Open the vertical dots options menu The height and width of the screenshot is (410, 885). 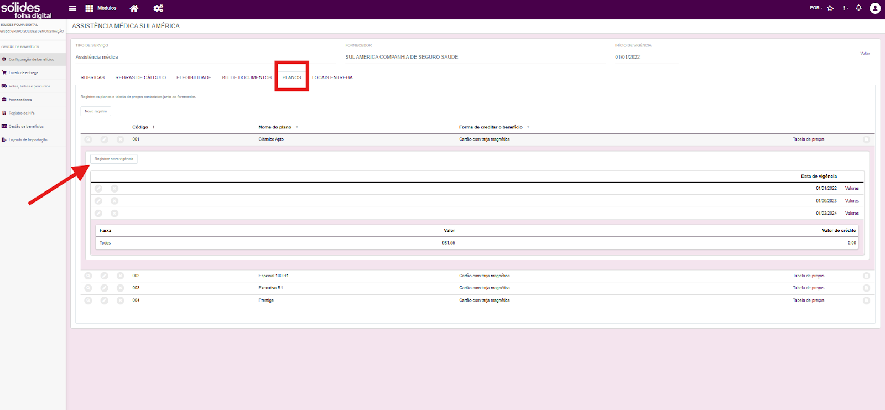(845, 8)
